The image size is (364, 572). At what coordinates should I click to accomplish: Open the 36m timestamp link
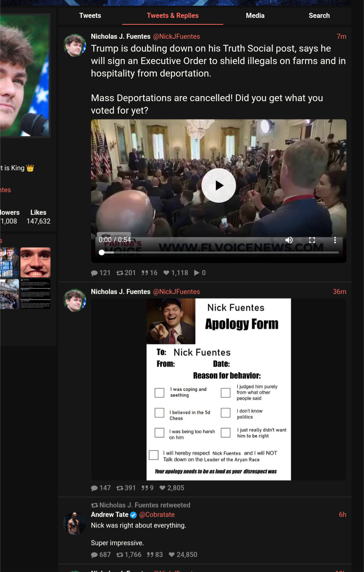point(339,292)
